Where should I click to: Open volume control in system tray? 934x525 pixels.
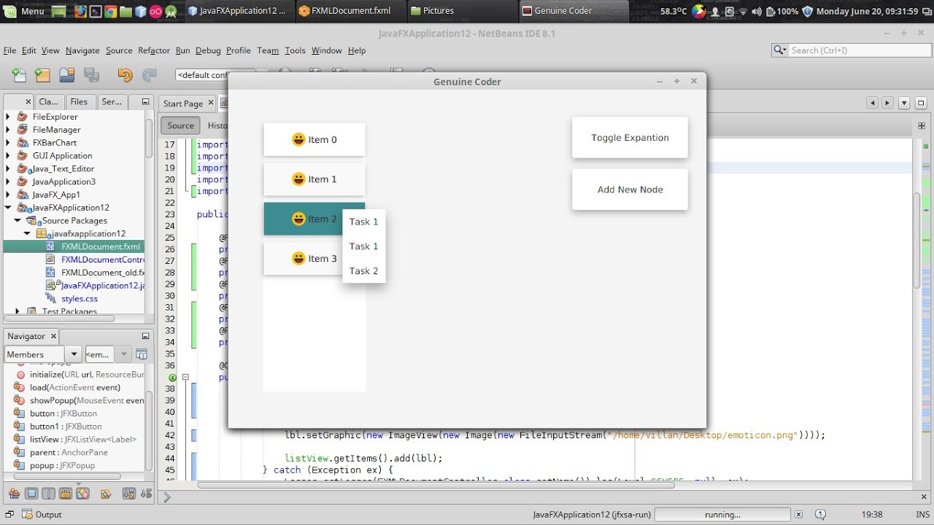click(757, 11)
